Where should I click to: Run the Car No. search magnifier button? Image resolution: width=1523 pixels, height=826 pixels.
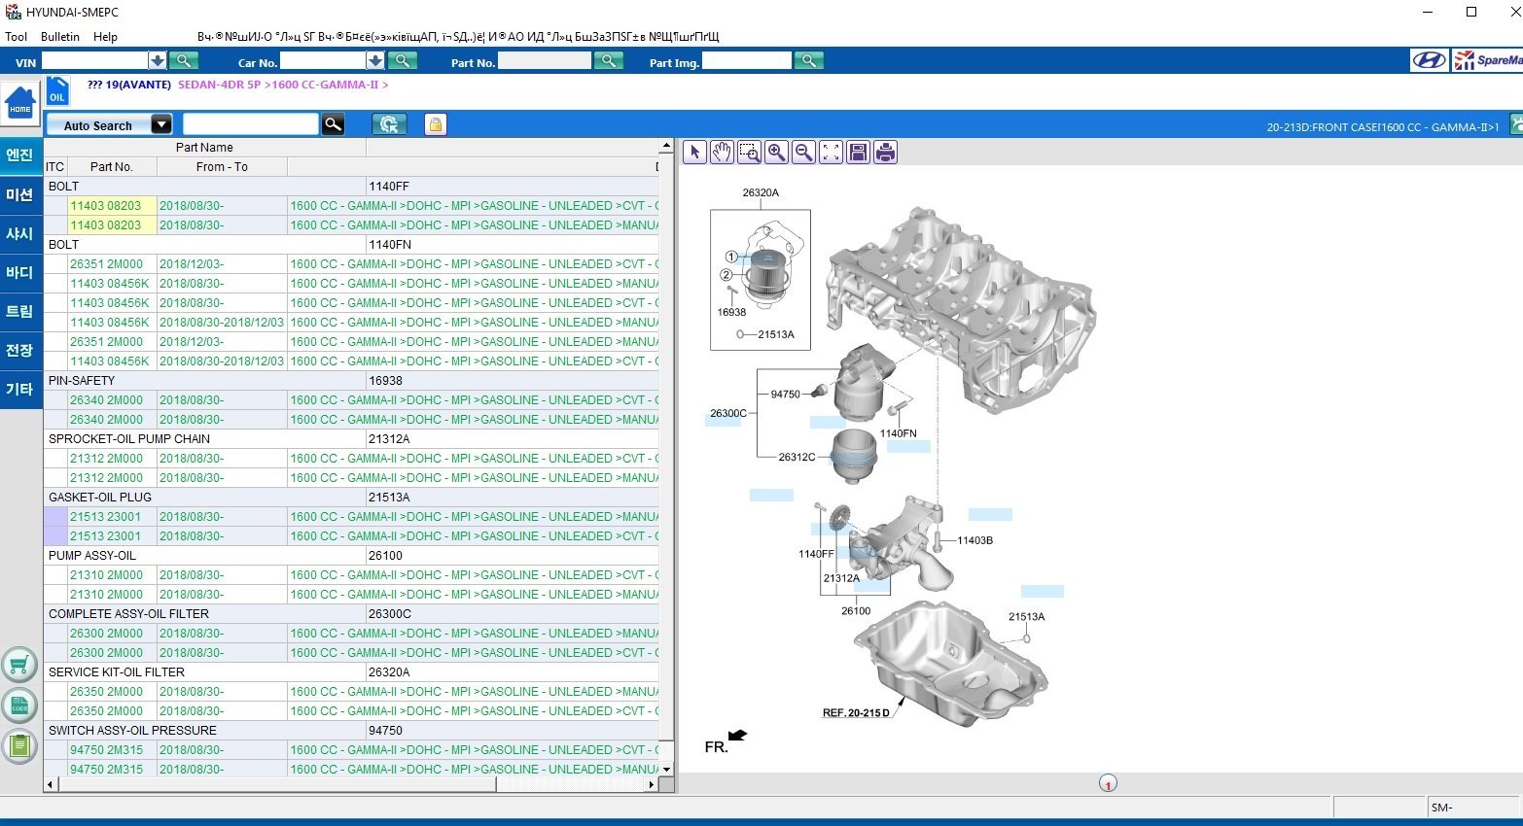[x=402, y=61]
